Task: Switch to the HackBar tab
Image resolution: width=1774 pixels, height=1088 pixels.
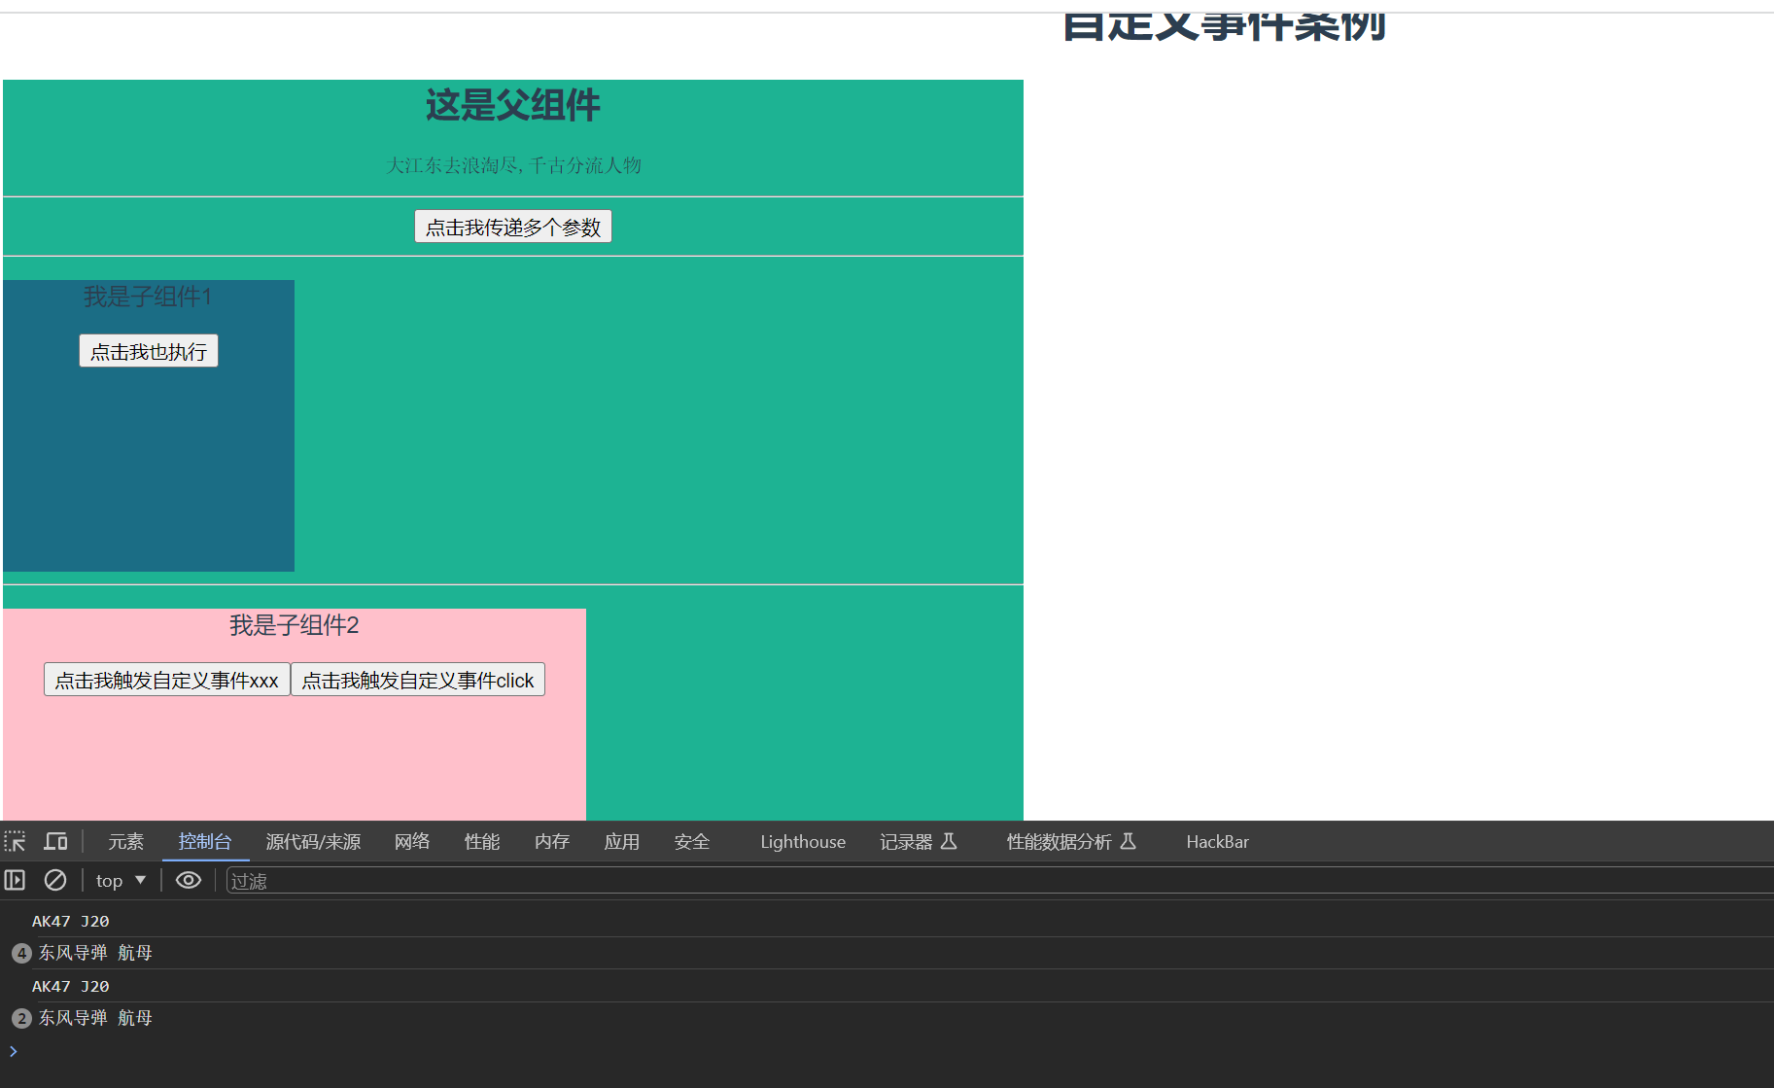Action: point(1217,842)
